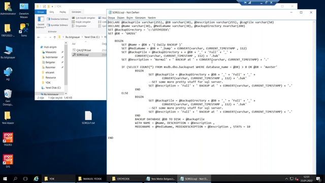Click Yerel Disk (C:) in the address path
Screen dimensions: 325x183
coord(92,37)
